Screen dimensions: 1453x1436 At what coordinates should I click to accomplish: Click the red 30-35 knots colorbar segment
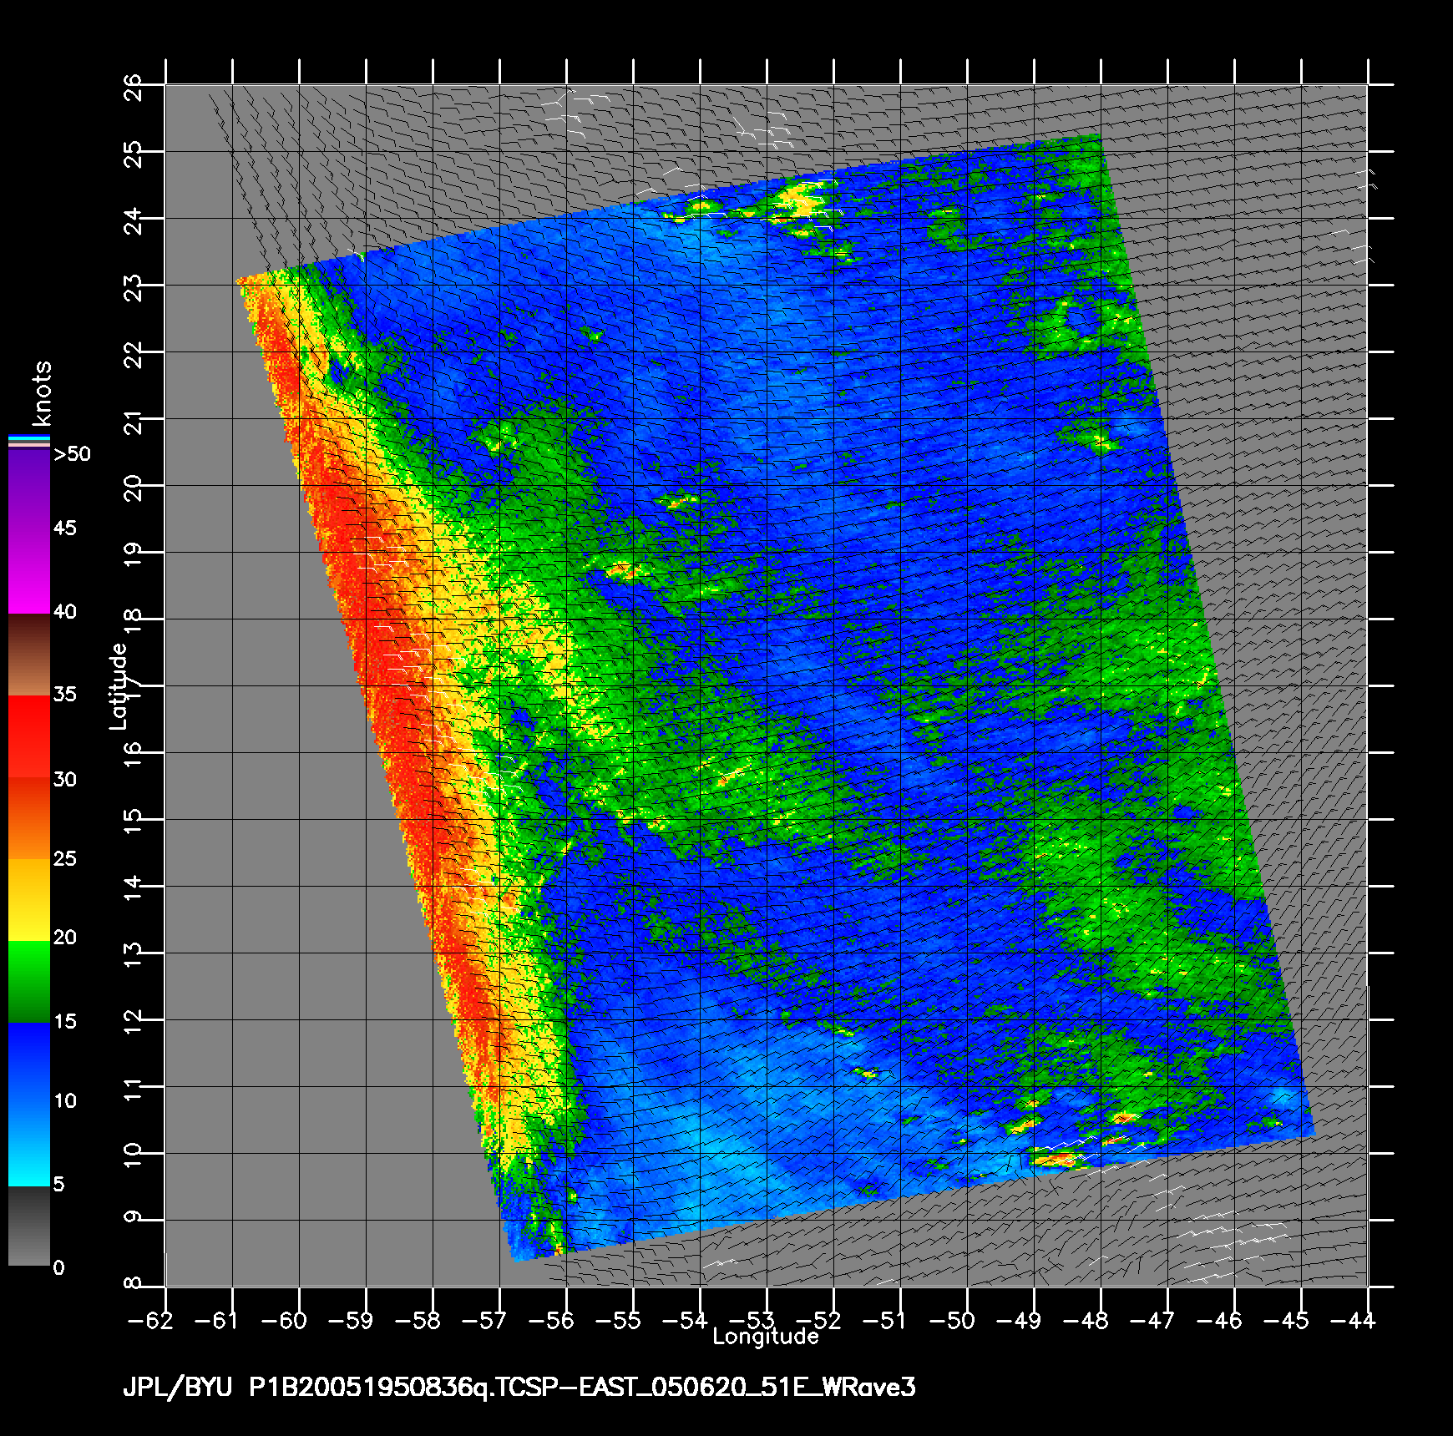click(29, 737)
